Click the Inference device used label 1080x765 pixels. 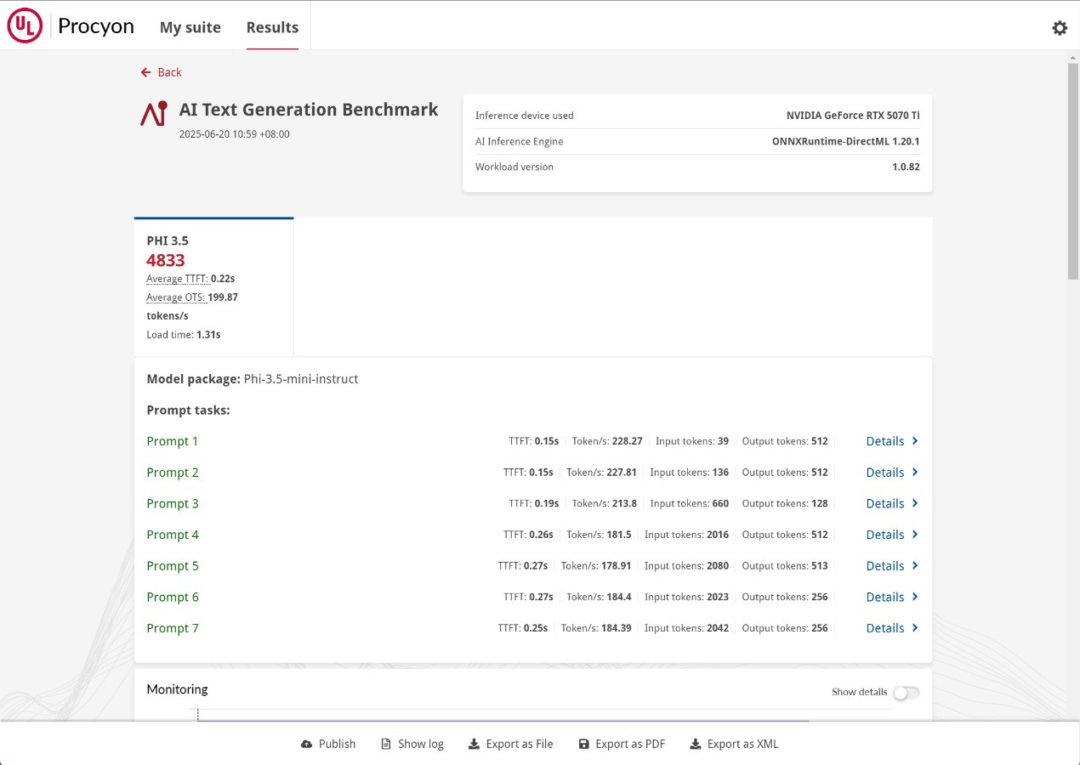click(x=525, y=116)
